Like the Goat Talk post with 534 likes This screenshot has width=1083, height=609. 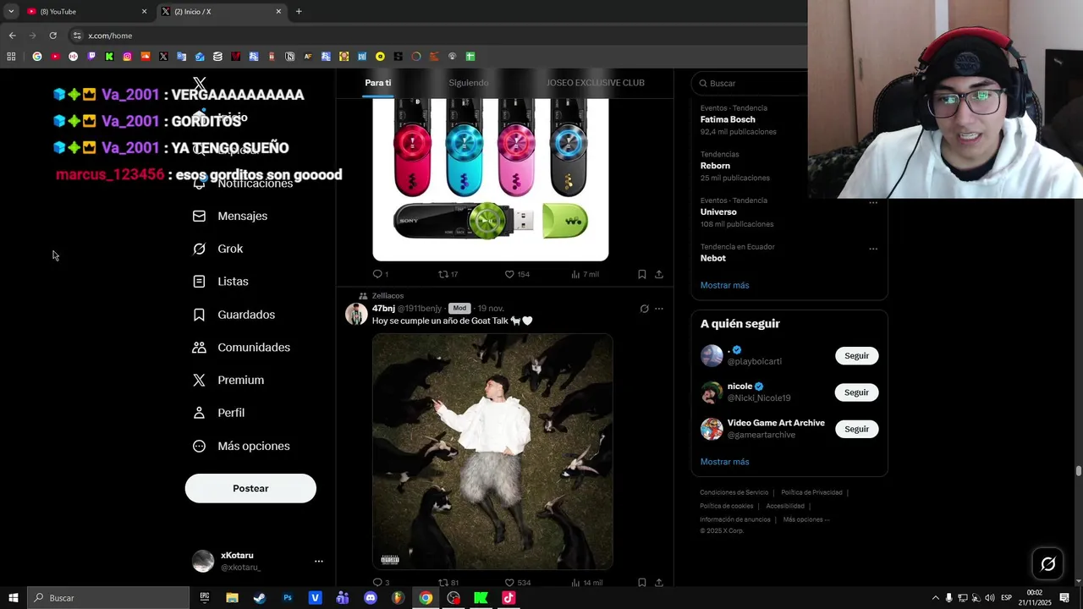[509, 582]
